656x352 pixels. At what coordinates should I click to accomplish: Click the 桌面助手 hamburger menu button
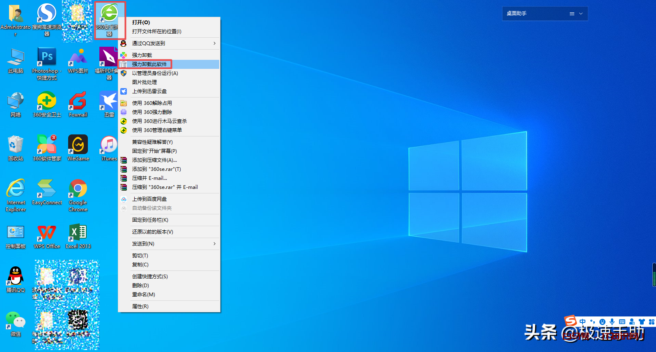coord(572,14)
